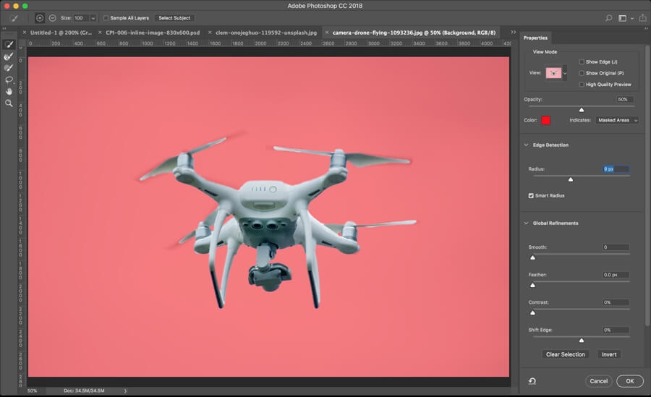Enable the Show Edge (J) checkbox
Viewport: 651px width, 397px height.
point(582,62)
